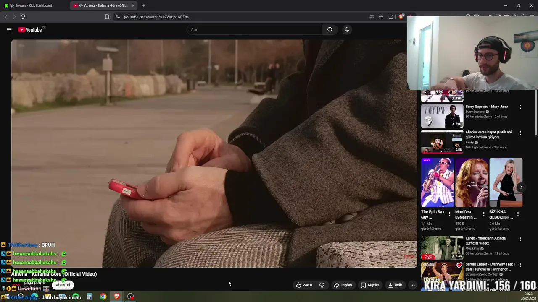This screenshot has width=538, height=302.
Task: Reload the page in the browser
Action: [x=23, y=17]
